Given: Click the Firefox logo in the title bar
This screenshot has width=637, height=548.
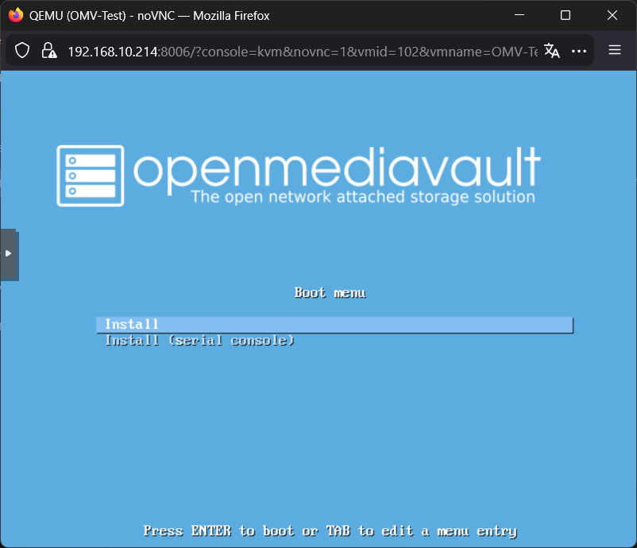Looking at the screenshot, I should (16, 15).
